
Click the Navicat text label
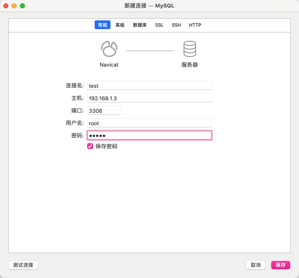pos(109,65)
